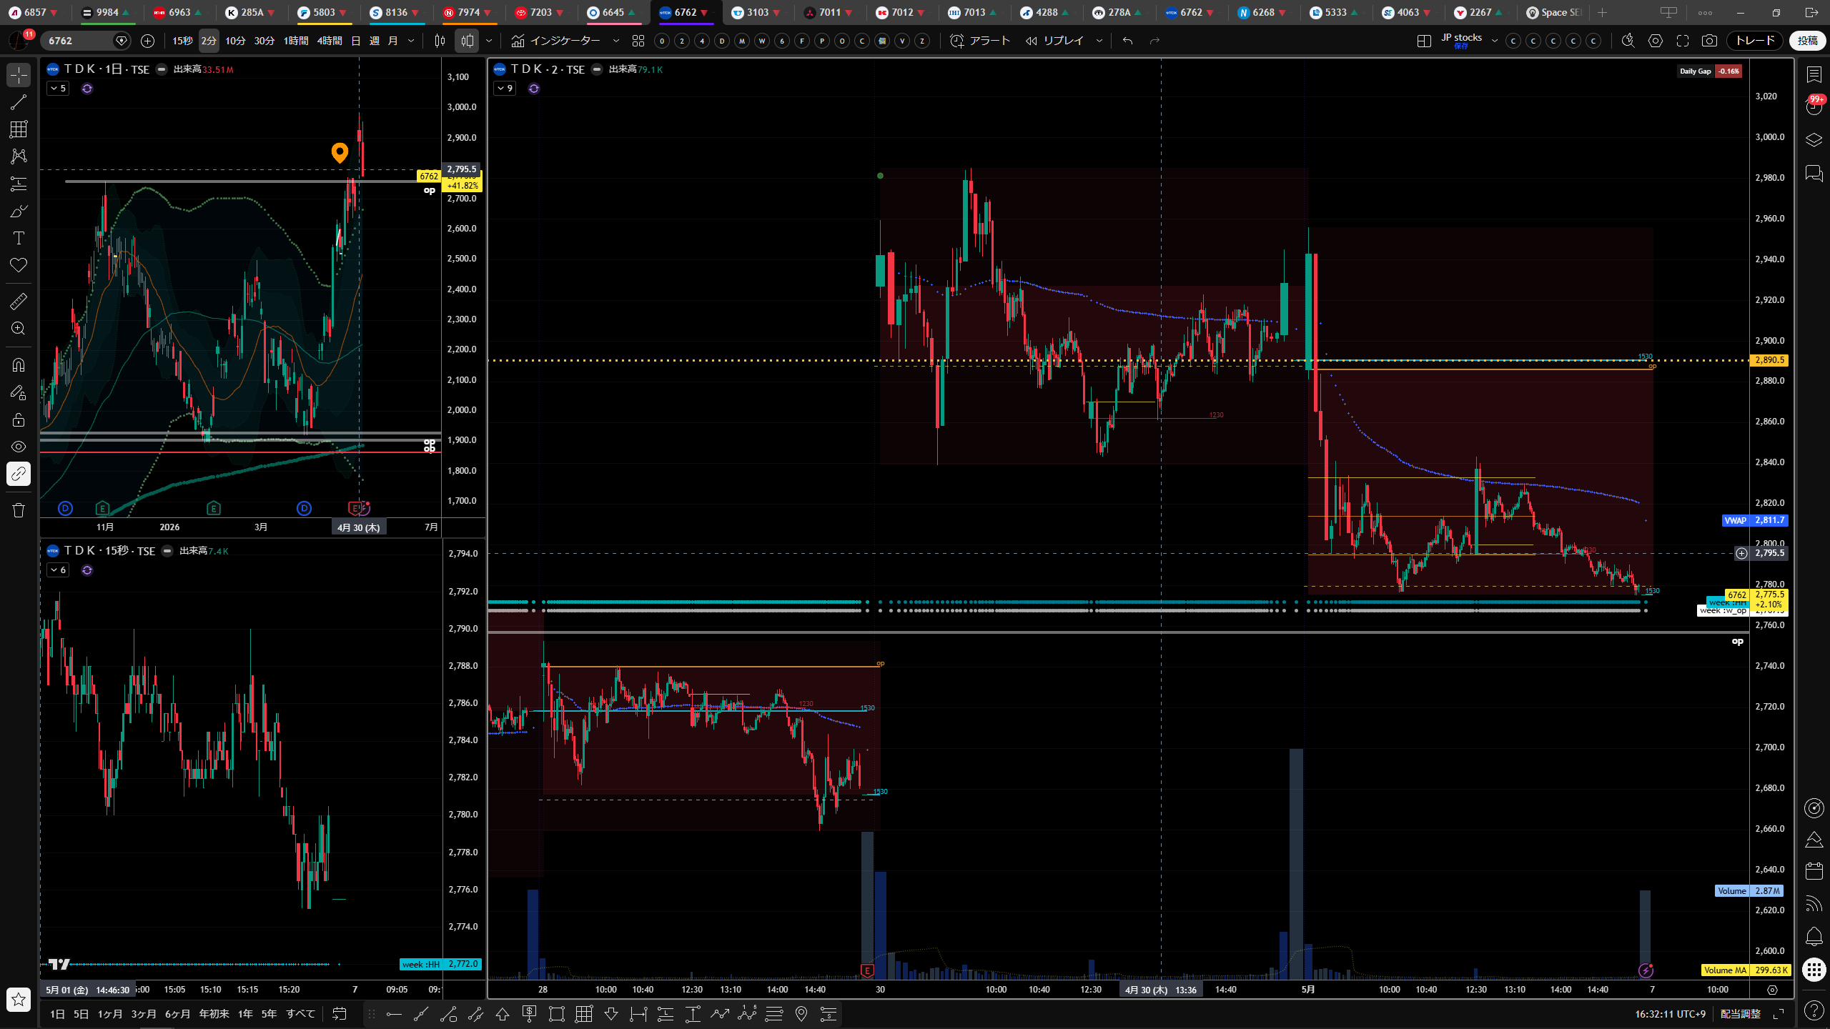Activate the ruler measure tool

19,302
